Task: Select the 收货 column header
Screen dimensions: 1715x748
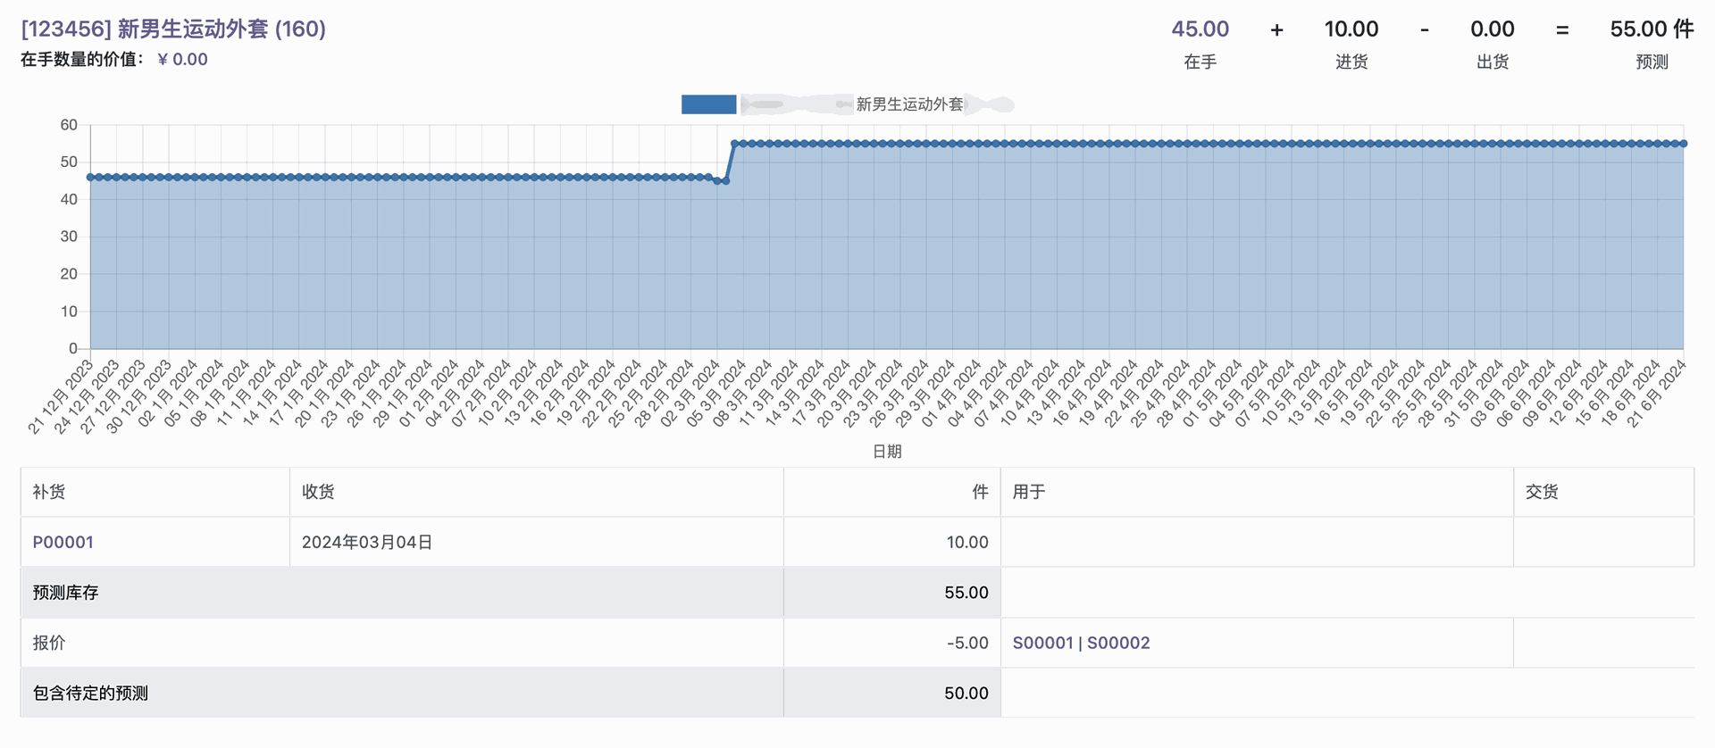Action: point(318,492)
